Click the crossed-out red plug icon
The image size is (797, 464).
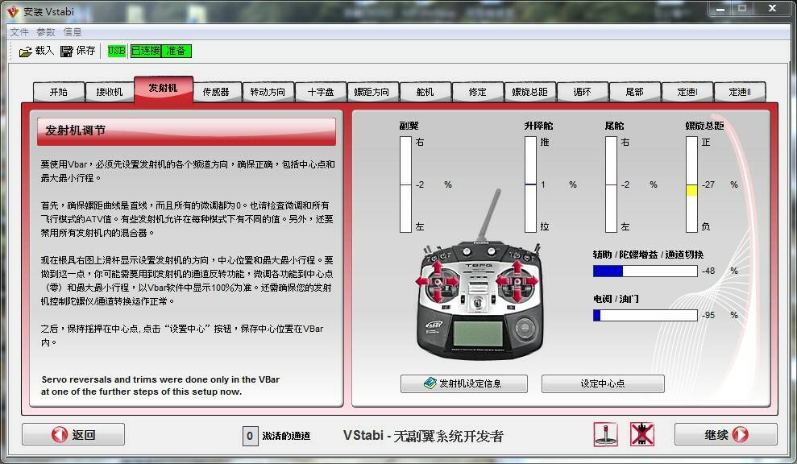click(x=642, y=435)
